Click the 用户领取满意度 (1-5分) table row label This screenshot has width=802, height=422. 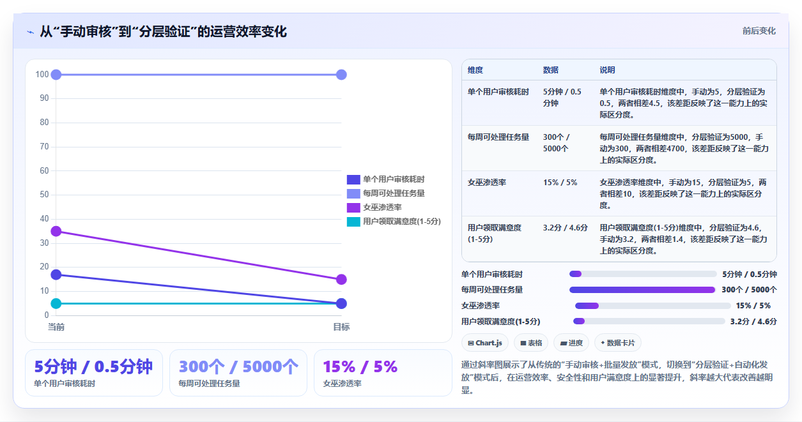(x=495, y=233)
